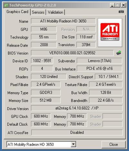Click the Technology field showing 55 nm

coord(44,37)
